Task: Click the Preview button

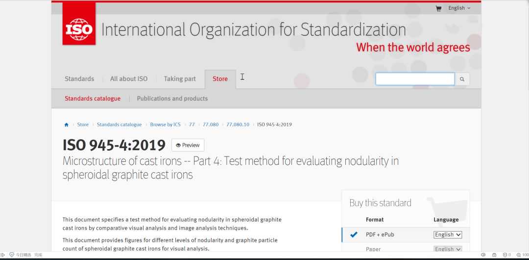Action: [188, 145]
